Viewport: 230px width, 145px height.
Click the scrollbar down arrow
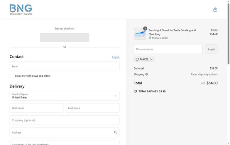click(229, 144)
